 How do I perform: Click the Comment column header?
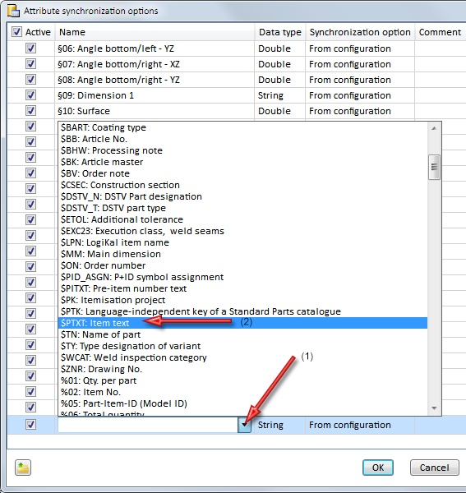441,32
